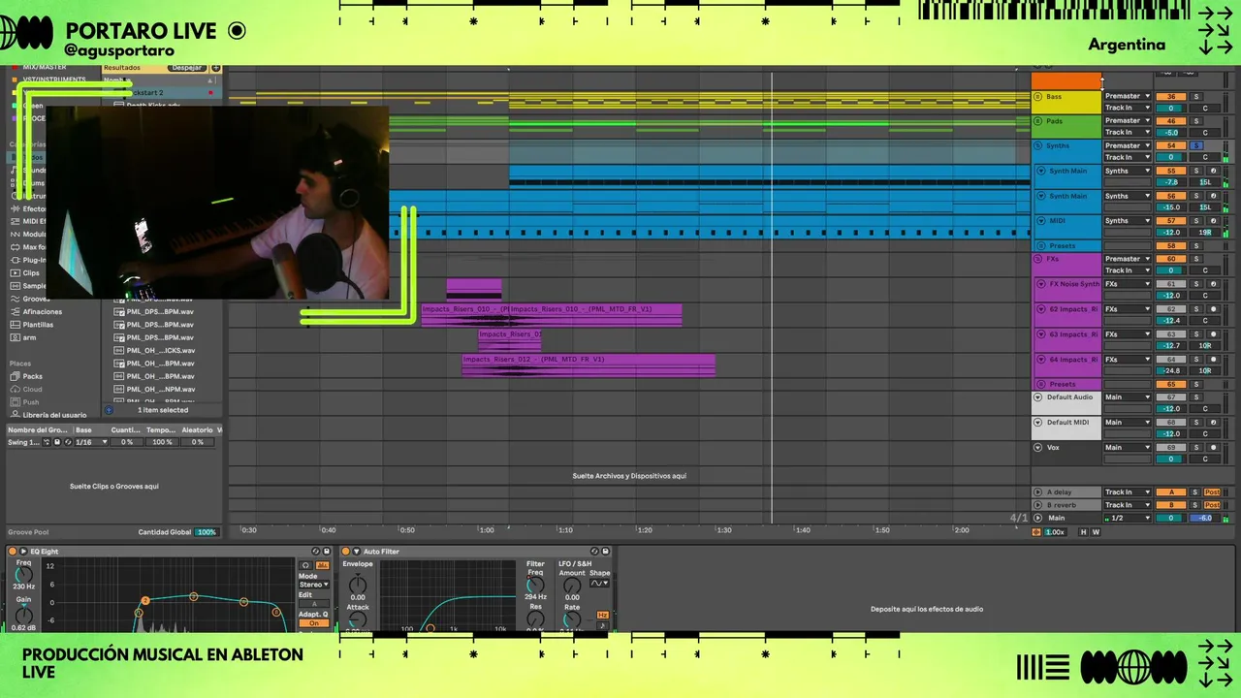The height and width of the screenshot is (698, 1241).
Task: Click EQ Eight Freq knob
Action: (23, 575)
